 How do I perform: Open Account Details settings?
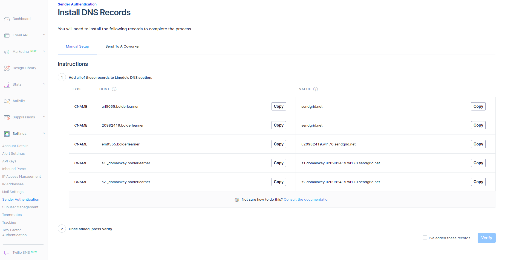tap(15, 146)
